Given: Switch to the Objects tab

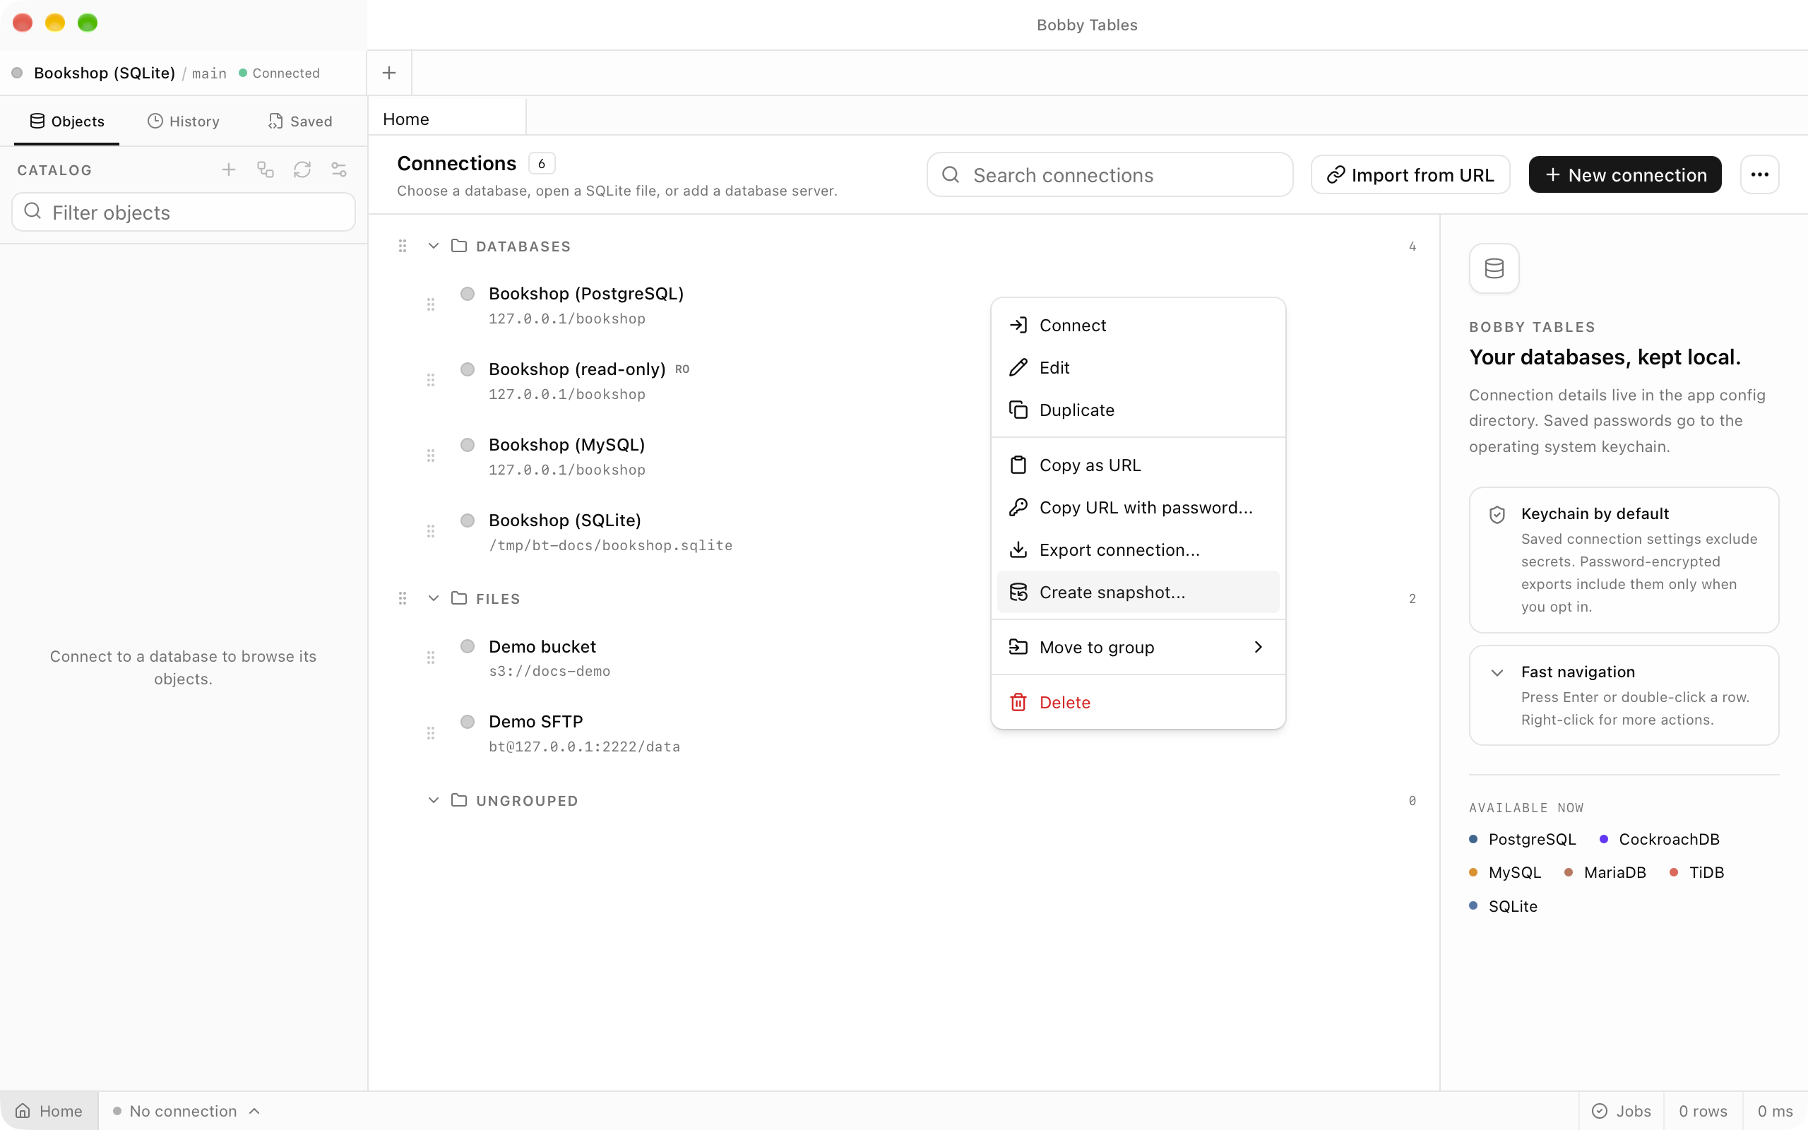Looking at the screenshot, I should click(x=66, y=121).
